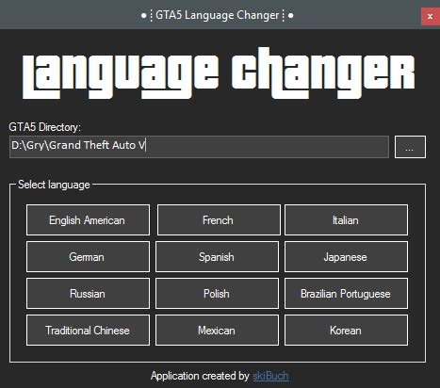The image size is (440, 388).
Task: Switch the language to Korean
Action: tap(346, 330)
